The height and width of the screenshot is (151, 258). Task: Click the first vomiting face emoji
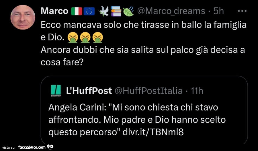73,38
